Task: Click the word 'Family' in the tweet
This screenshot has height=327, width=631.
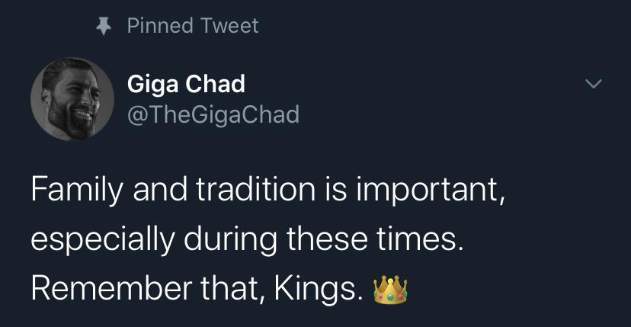Action: point(72,191)
